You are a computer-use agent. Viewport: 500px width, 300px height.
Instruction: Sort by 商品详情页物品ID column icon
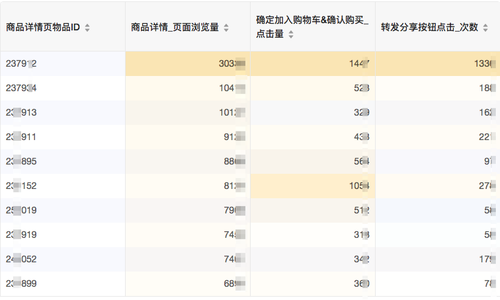coord(87,28)
